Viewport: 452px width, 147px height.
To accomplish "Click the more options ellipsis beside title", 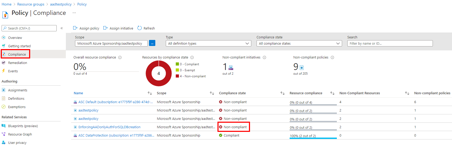I will tap(74, 13).
